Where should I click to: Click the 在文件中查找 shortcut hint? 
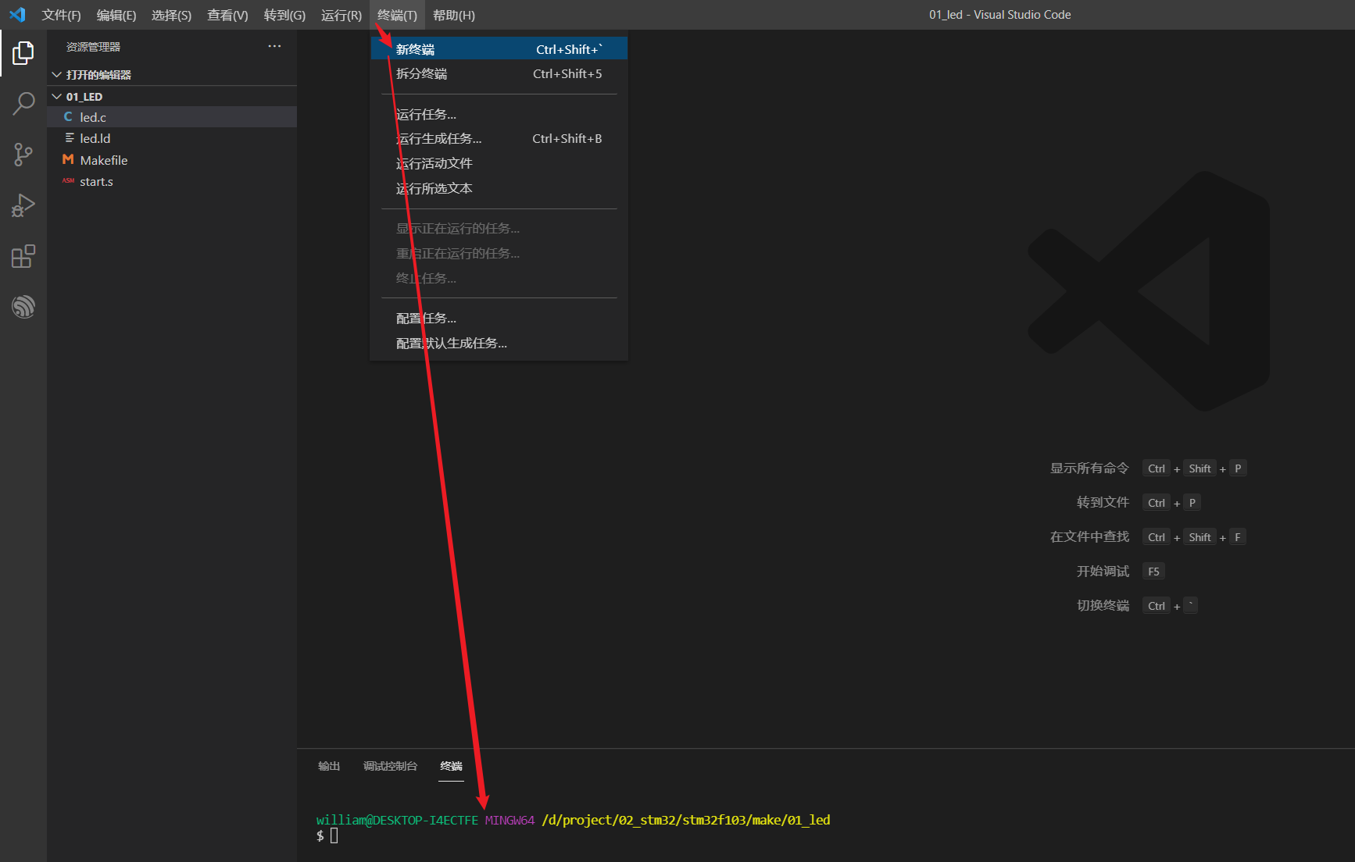click(x=1089, y=536)
